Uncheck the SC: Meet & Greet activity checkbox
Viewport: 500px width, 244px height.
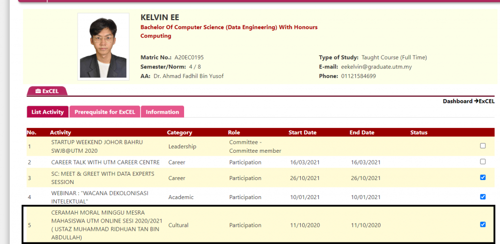point(482,178)
